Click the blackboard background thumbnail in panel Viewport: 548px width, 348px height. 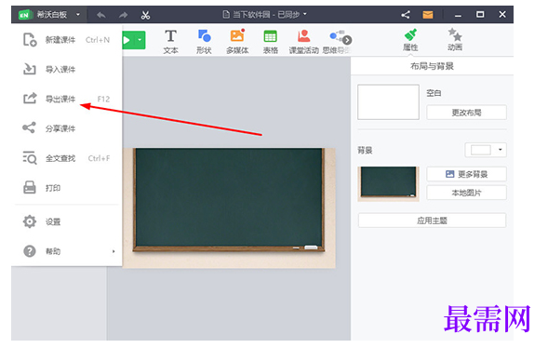388,183
